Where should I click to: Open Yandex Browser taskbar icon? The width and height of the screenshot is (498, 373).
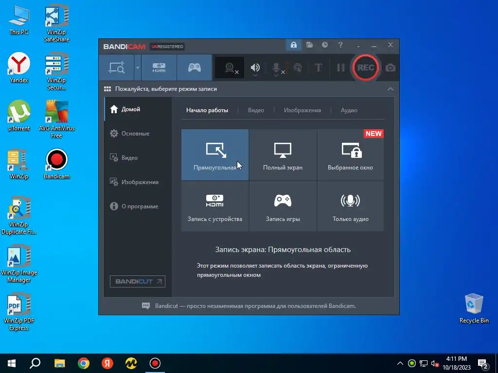coord(107,363)
